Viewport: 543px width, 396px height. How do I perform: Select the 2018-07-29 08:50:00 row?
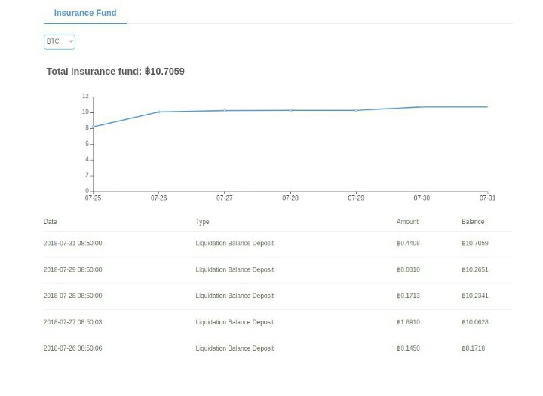(x=278, y=270)
